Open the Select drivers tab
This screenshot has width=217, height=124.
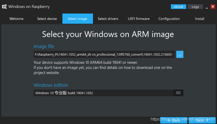click(108, 19)
